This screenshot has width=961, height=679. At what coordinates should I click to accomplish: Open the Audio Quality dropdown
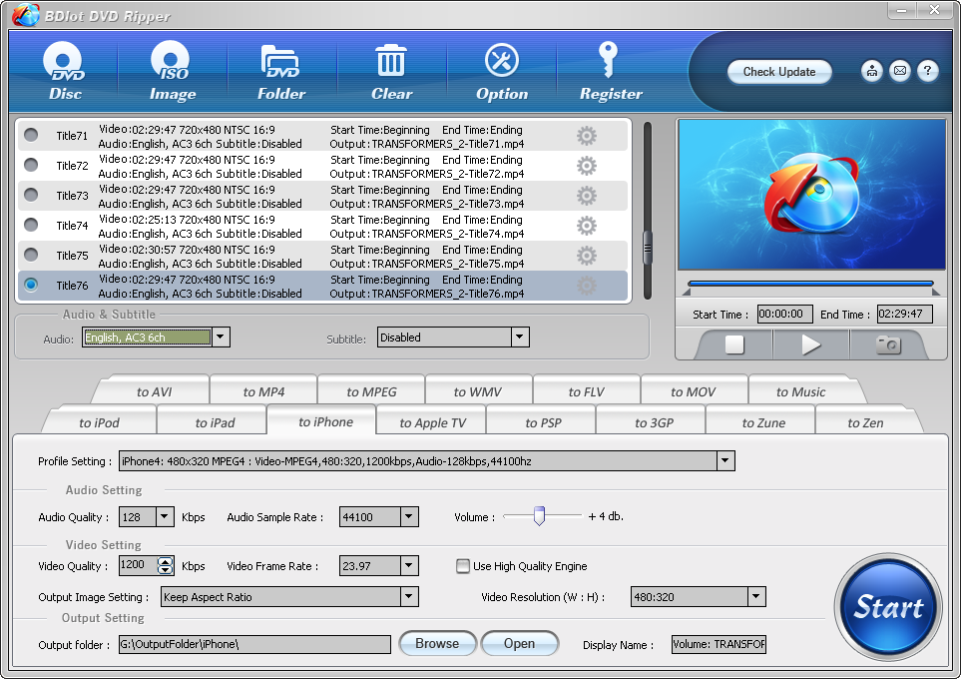pos(165,516)
